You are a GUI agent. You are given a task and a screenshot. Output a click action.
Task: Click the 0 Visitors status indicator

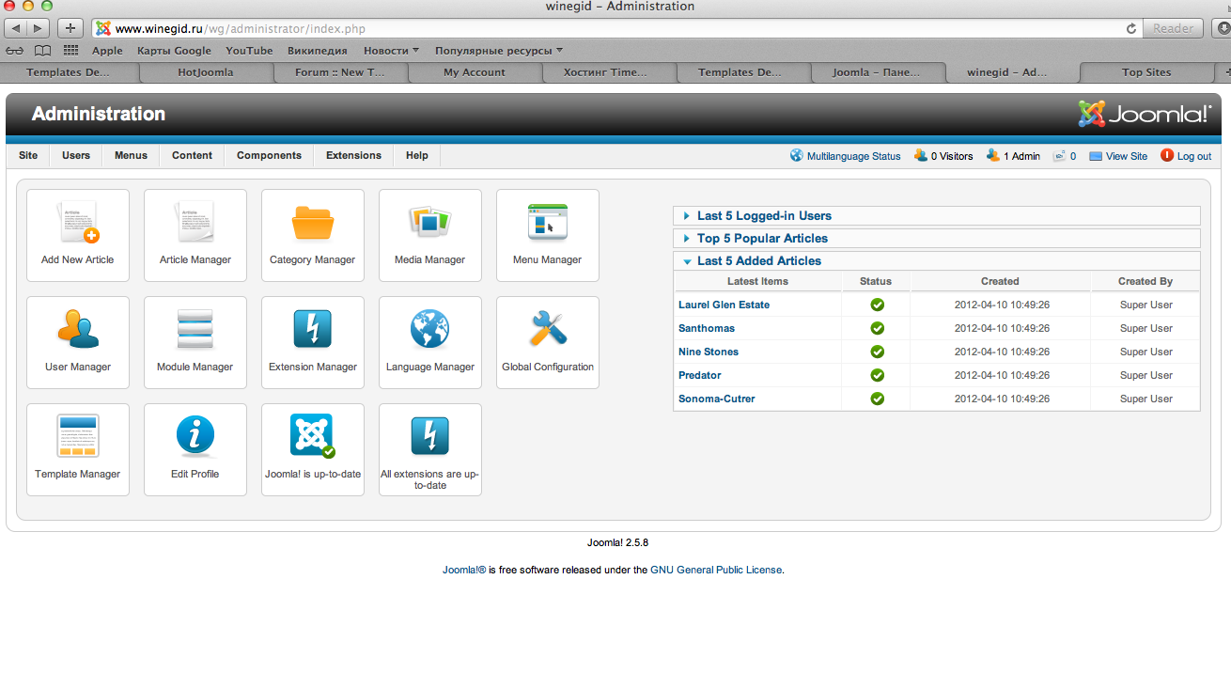(x=943, y=156)
